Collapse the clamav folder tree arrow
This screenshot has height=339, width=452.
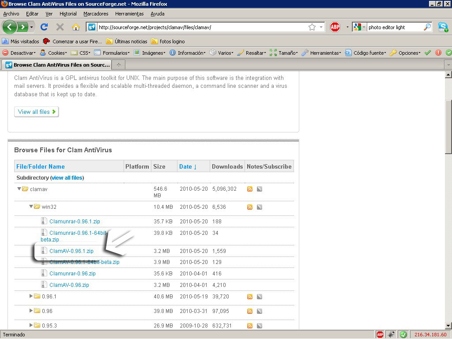[x=19, y=189]
